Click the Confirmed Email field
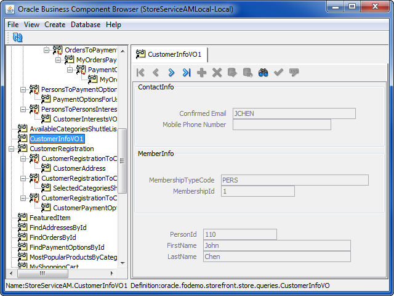This screenshot has height=296, width=394. click(294, 113)
